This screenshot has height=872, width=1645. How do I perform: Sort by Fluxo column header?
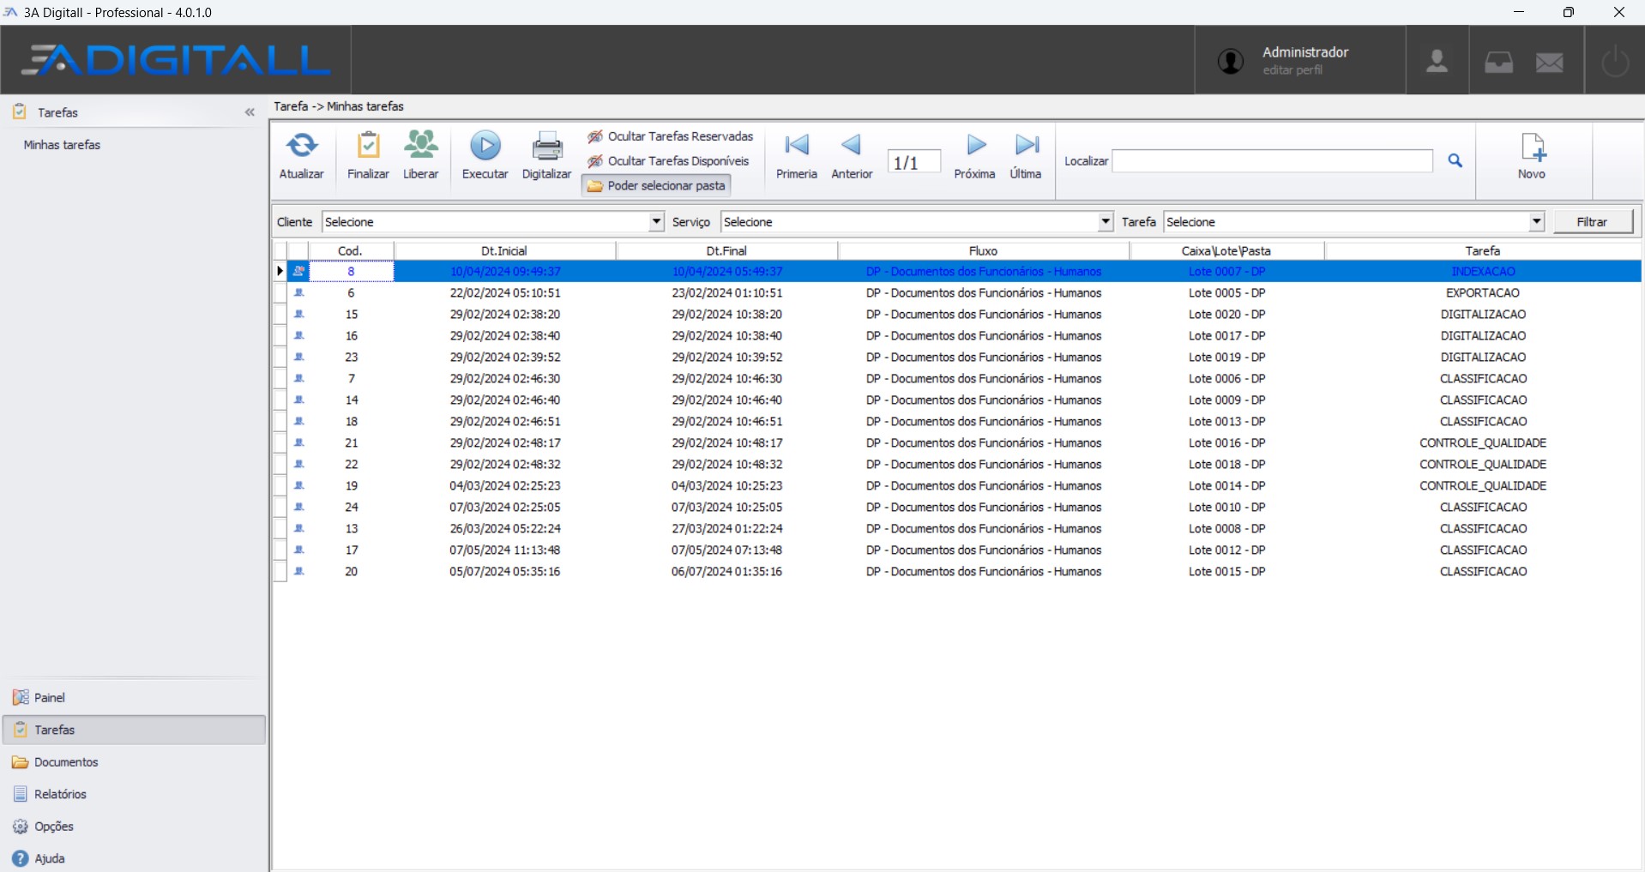tap(984, 250)
